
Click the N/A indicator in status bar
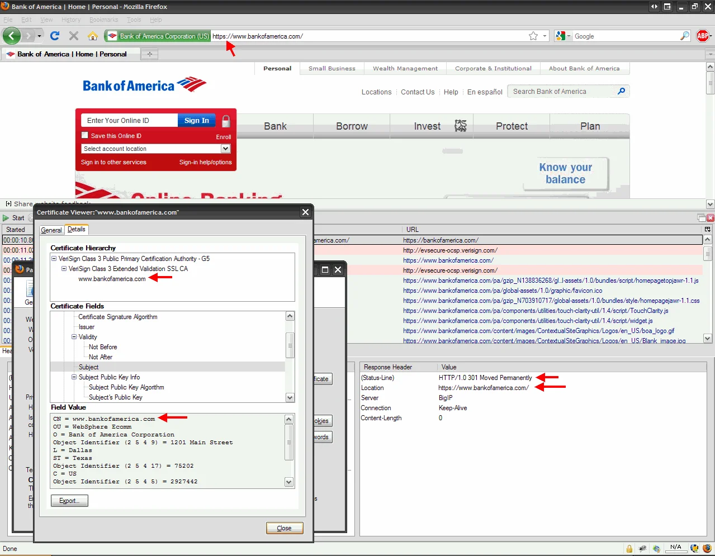[x=676, y=548]
